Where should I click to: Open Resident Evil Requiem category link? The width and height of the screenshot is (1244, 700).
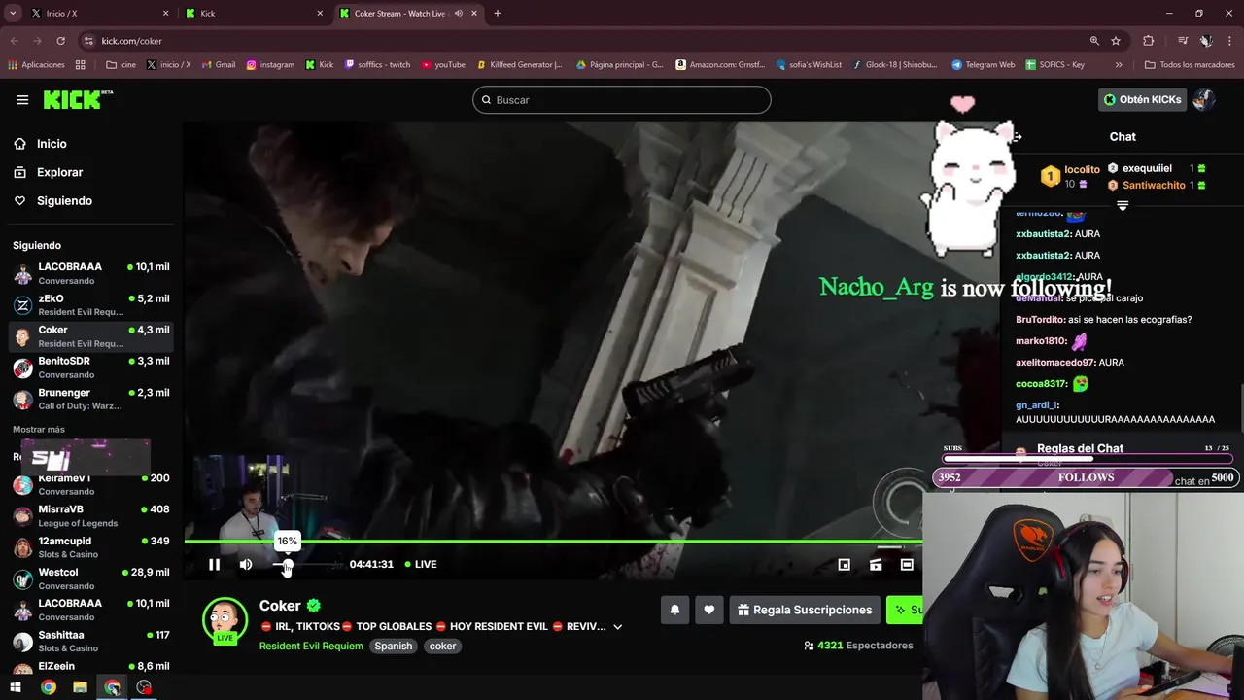[x=311, y=646]
